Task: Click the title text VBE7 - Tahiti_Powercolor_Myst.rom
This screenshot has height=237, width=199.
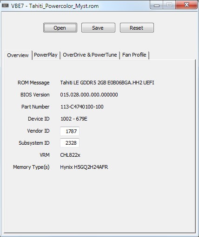Action: pos(55,6)
